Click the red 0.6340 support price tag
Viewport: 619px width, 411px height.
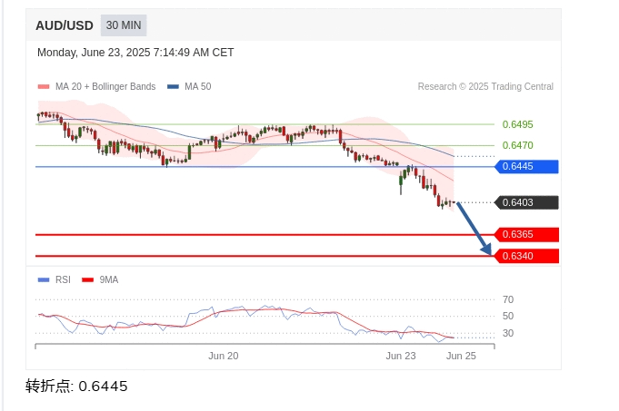click(x=527, y=256)
